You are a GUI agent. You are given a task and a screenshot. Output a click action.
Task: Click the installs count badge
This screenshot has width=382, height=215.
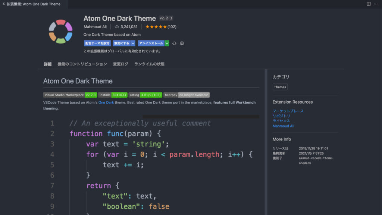coord(113,95)
